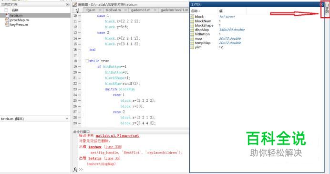Click ylim value 12
The image size is (330, 174).
click(x=221, y=47)
